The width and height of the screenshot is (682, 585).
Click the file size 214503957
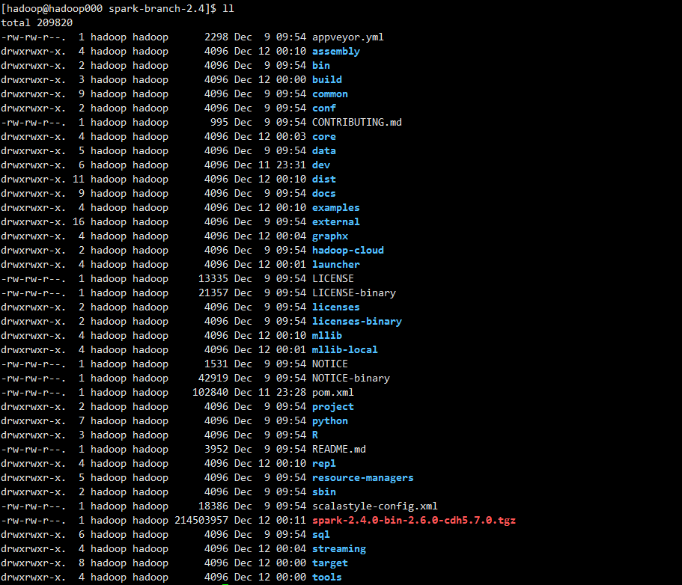click(x=201, y=520)
